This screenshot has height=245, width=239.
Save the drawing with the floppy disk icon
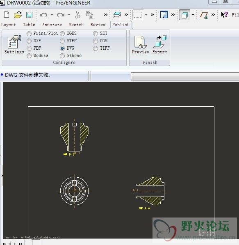[29, 15]
